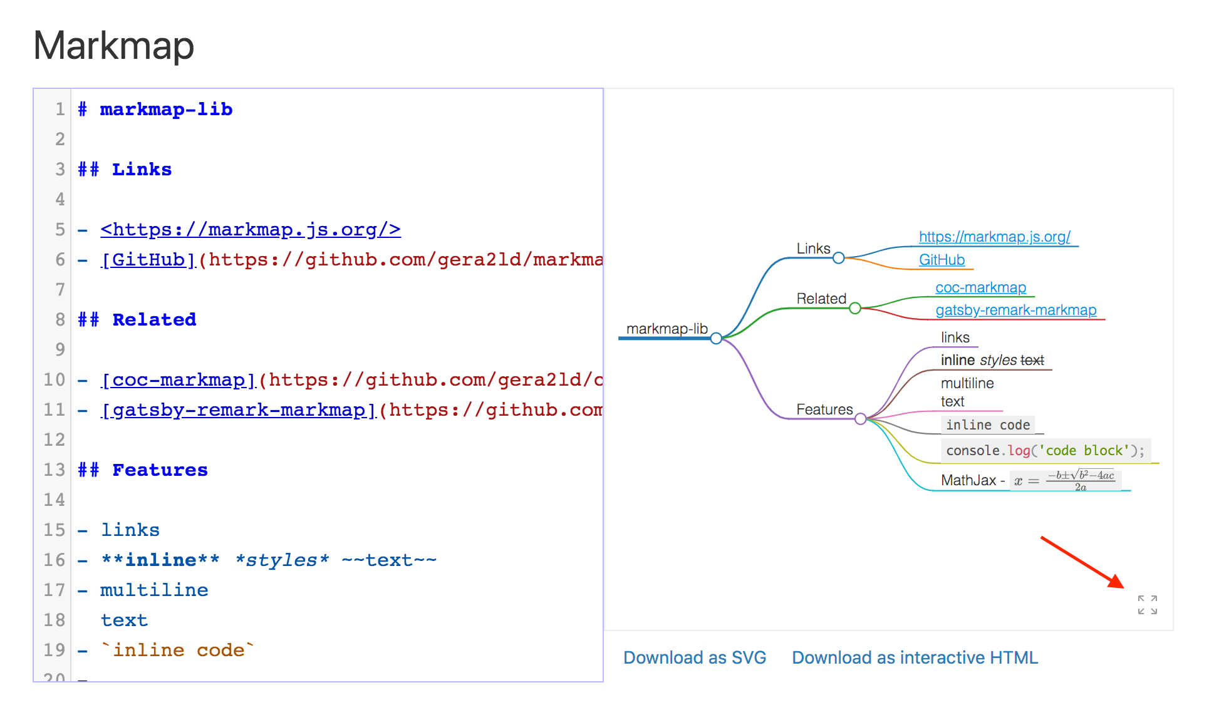
Task: Click the 'multiline text' node in the mindmap
Action: click(x=968, y=391)
